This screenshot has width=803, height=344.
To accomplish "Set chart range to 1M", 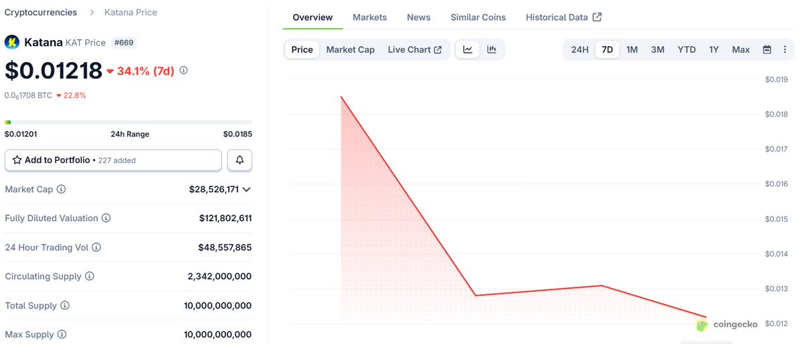I will [x=632, y=49].
